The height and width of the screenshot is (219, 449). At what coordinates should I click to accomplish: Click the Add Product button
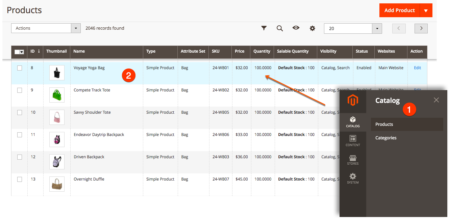pos(399,10)
